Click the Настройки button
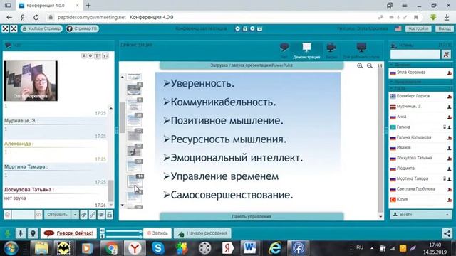Viewport: 456px width, 256px height. (418, 28)
